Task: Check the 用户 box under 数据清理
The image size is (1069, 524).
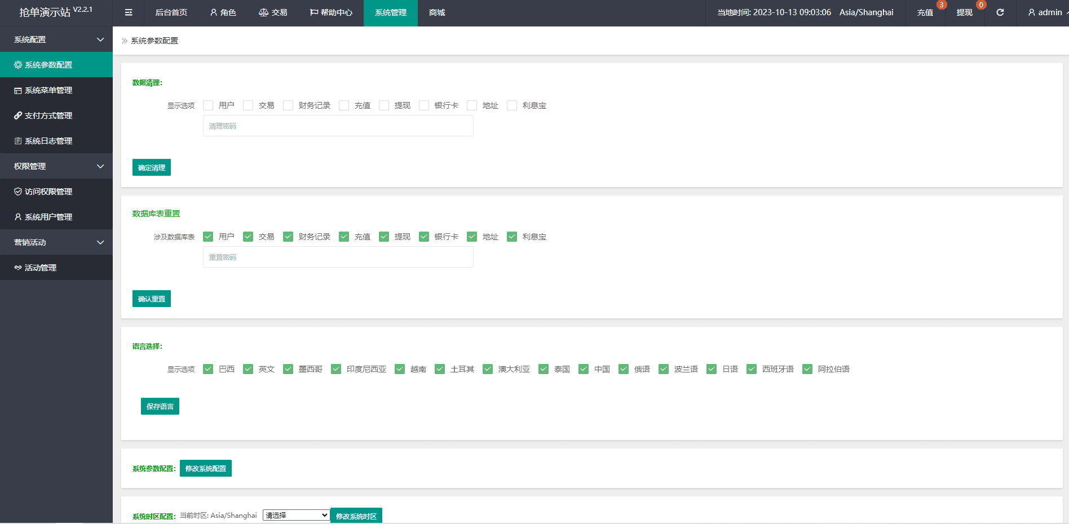Action: coord(208,105)
